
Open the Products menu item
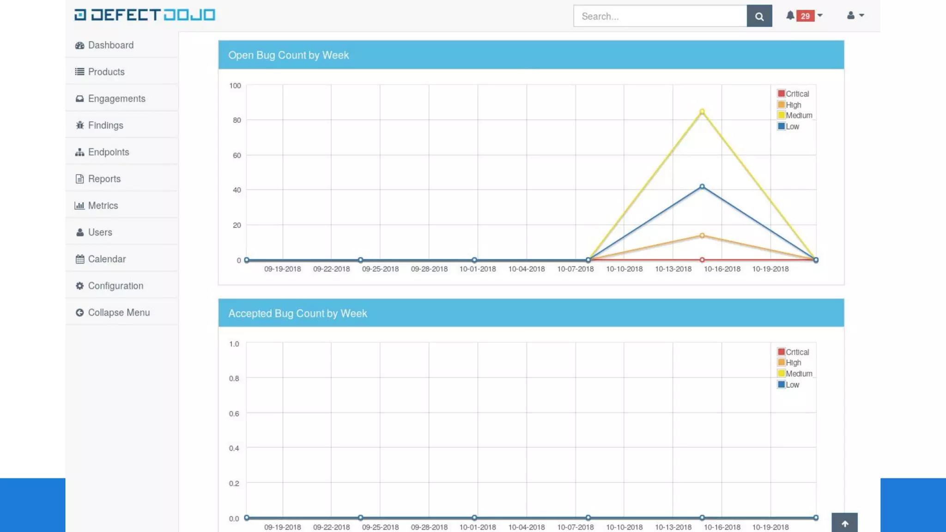click(106, 72)
